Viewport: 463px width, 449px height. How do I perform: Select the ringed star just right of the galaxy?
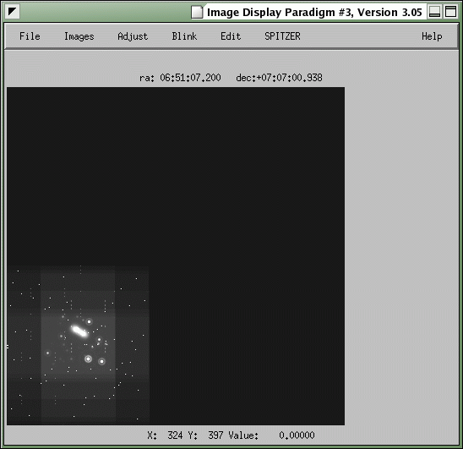pyautogui.click(x=89, y=321)
